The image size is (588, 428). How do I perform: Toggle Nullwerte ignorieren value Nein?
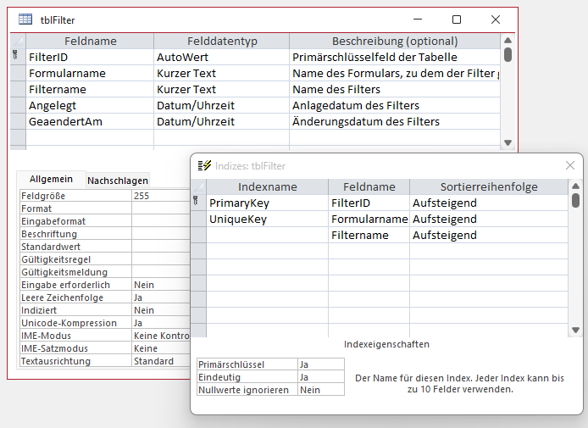[x=321, y=390]
